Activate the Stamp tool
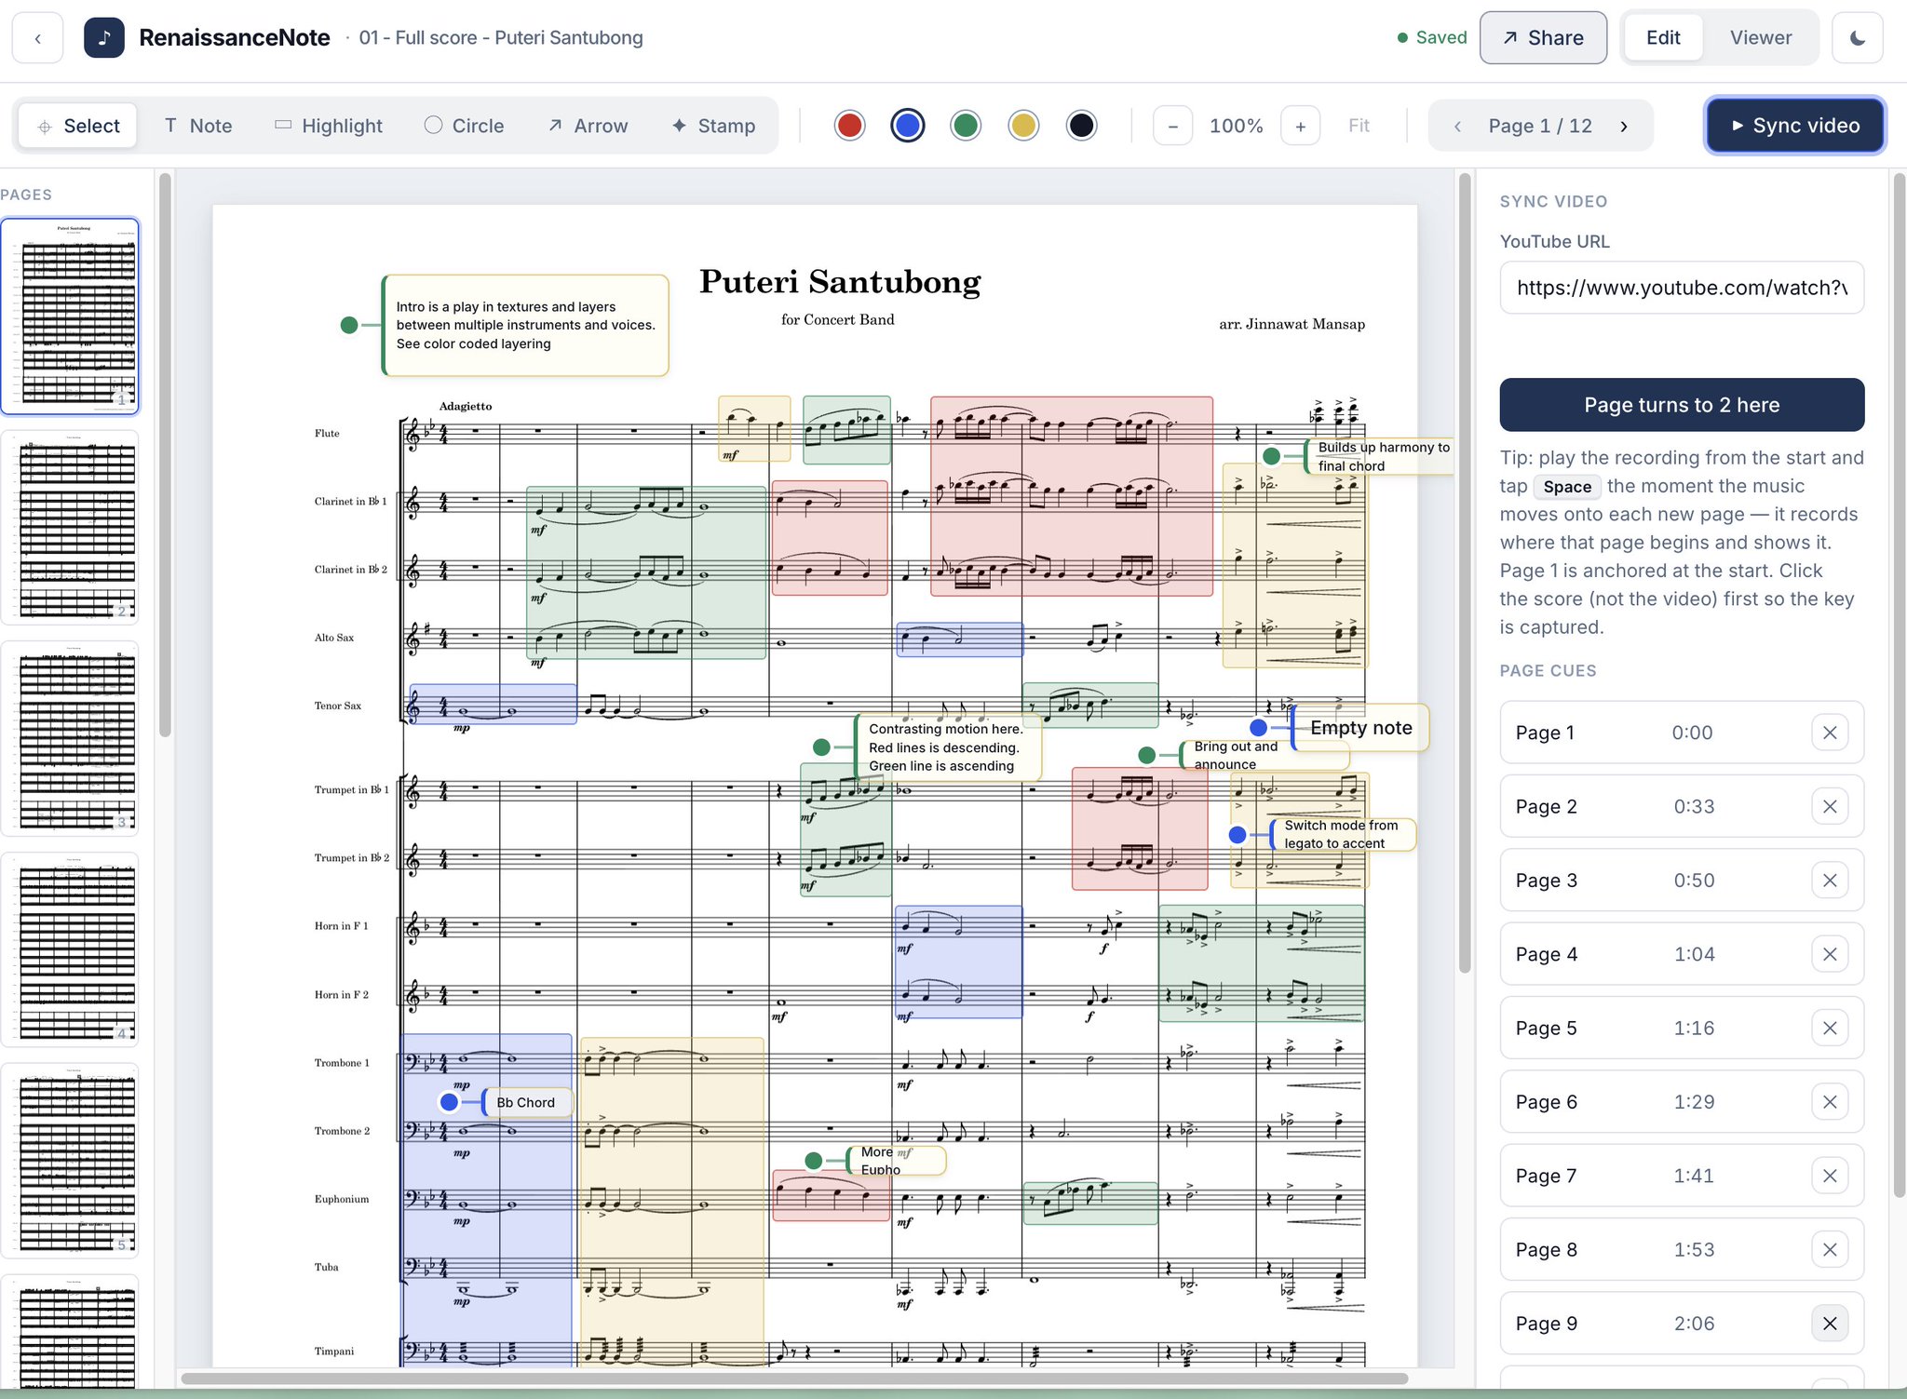This screenshot has width=1907, height=1399. [713, 126]
